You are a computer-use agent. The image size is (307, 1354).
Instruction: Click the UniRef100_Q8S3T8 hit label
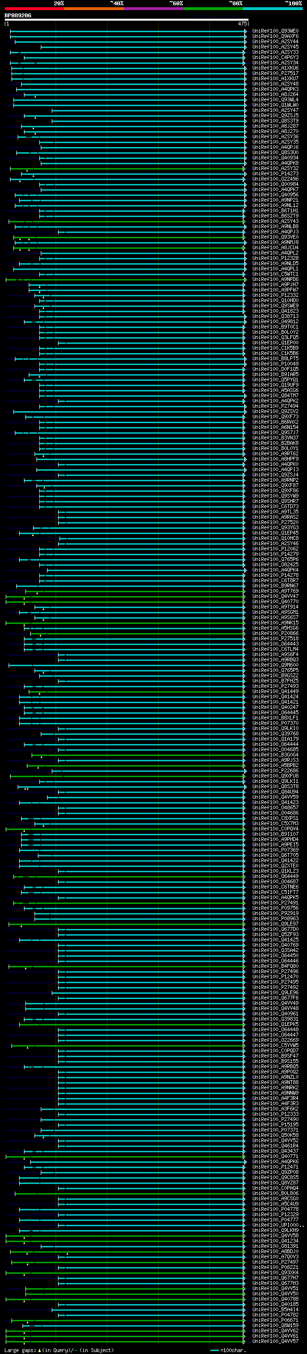point(275,786)
